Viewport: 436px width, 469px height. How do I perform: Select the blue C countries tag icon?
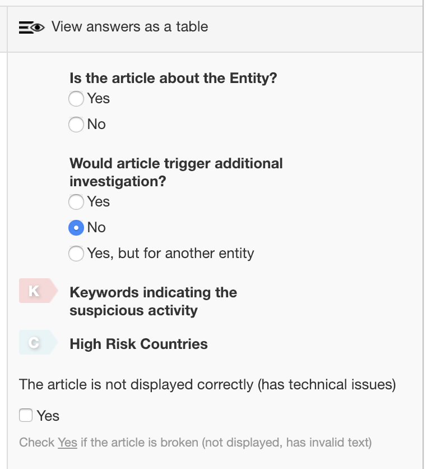38,342
